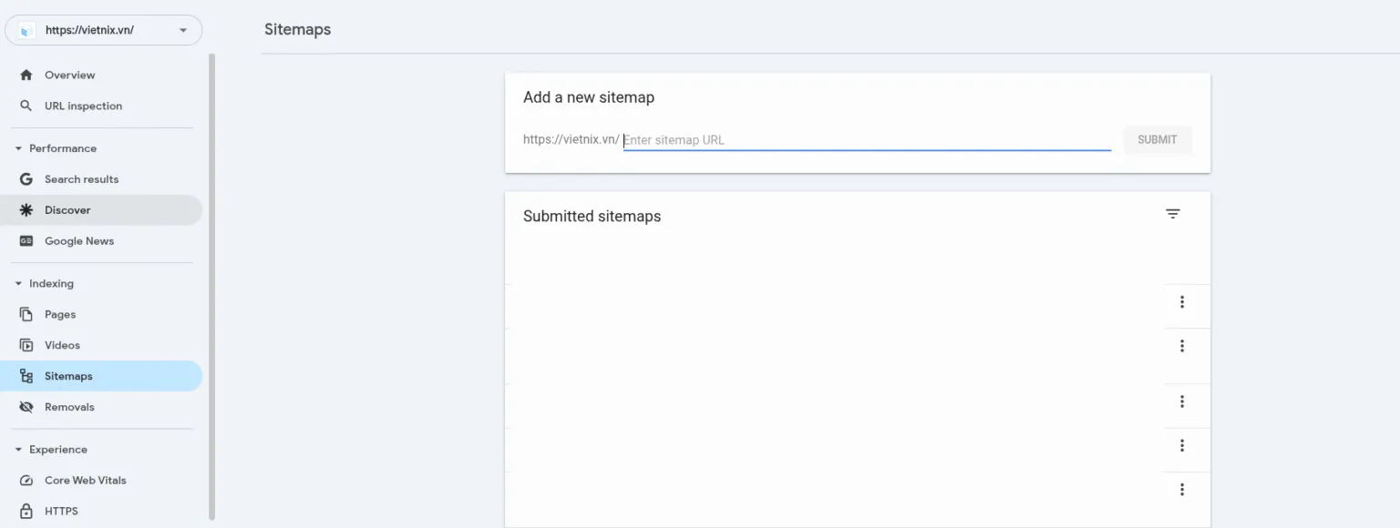The width and height of the screenshot is (1400, 528).
Task: Open the first sitemap's three-dot menu
Action: pos(1182,301)
